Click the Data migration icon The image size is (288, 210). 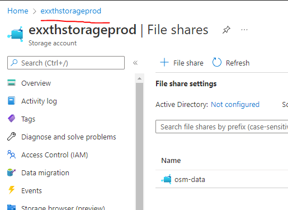[x=11, y=172]
